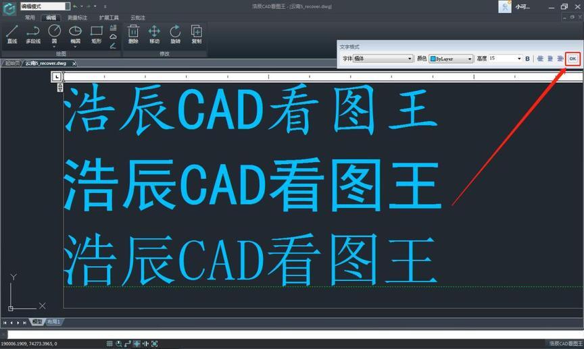The image size is (584, 349).
Task: Switch to the 云批注 ribbon tab
Action: 138,18
